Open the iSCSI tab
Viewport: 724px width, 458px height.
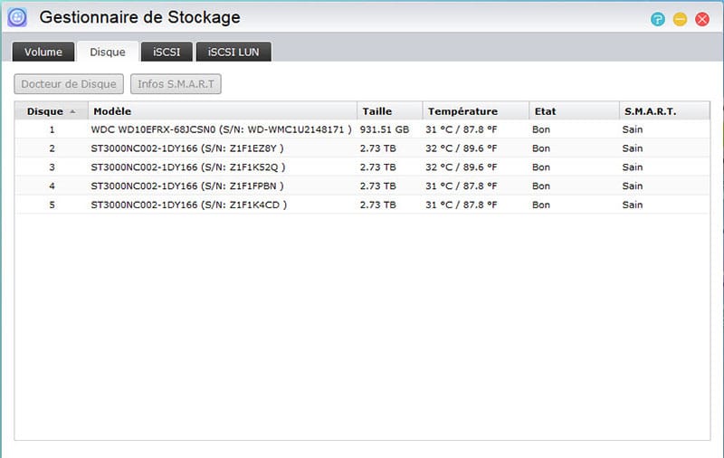point(167,52)
